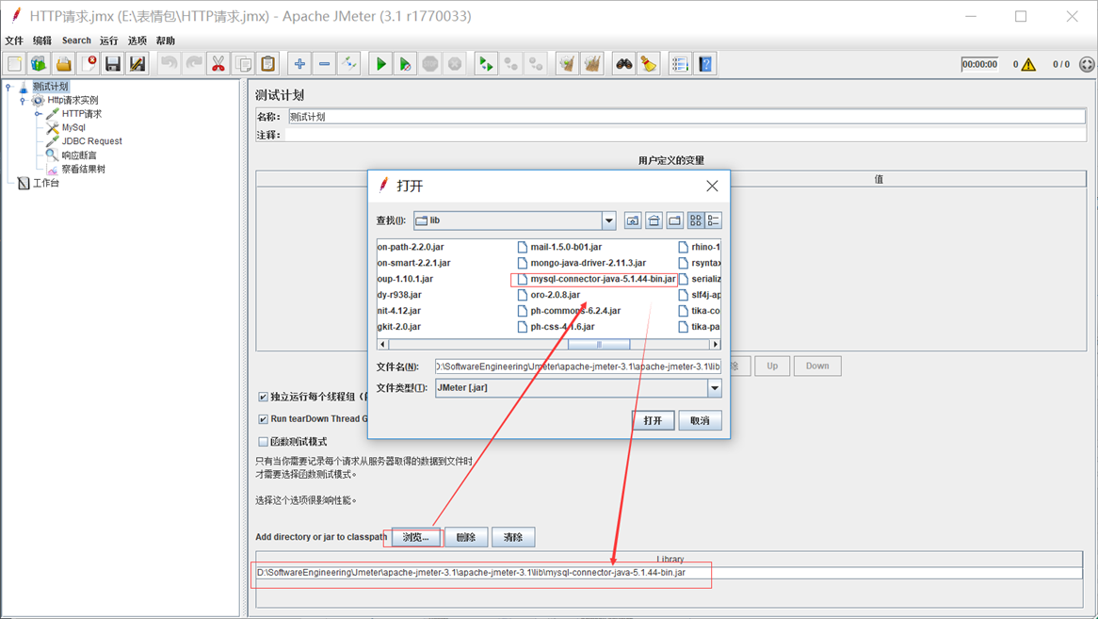This screenshot has height=619, width=1098.
Task: Click the Redo toolbar icon
Action: tap(193, 64)
